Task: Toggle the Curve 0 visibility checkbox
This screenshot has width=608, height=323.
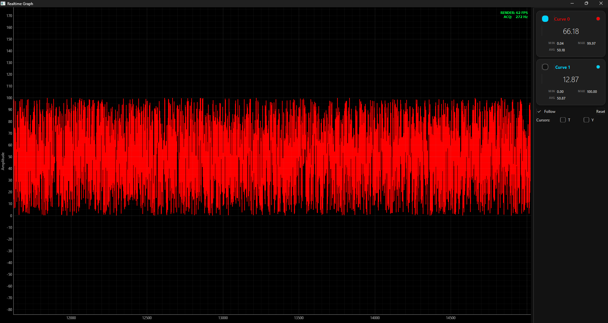Action: (x=545, y=19)
